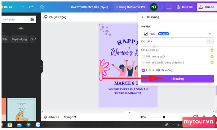Open Zalo from the taskbar
The height and width of the screenshot is (130, 217).
38,124
